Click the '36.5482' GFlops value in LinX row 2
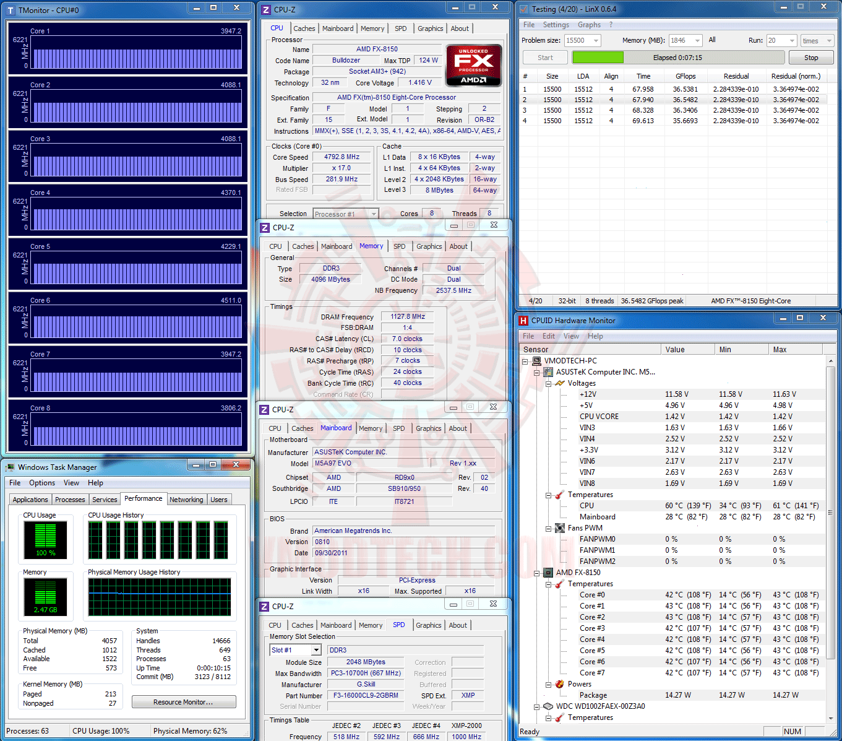 (x=685, y=100)
